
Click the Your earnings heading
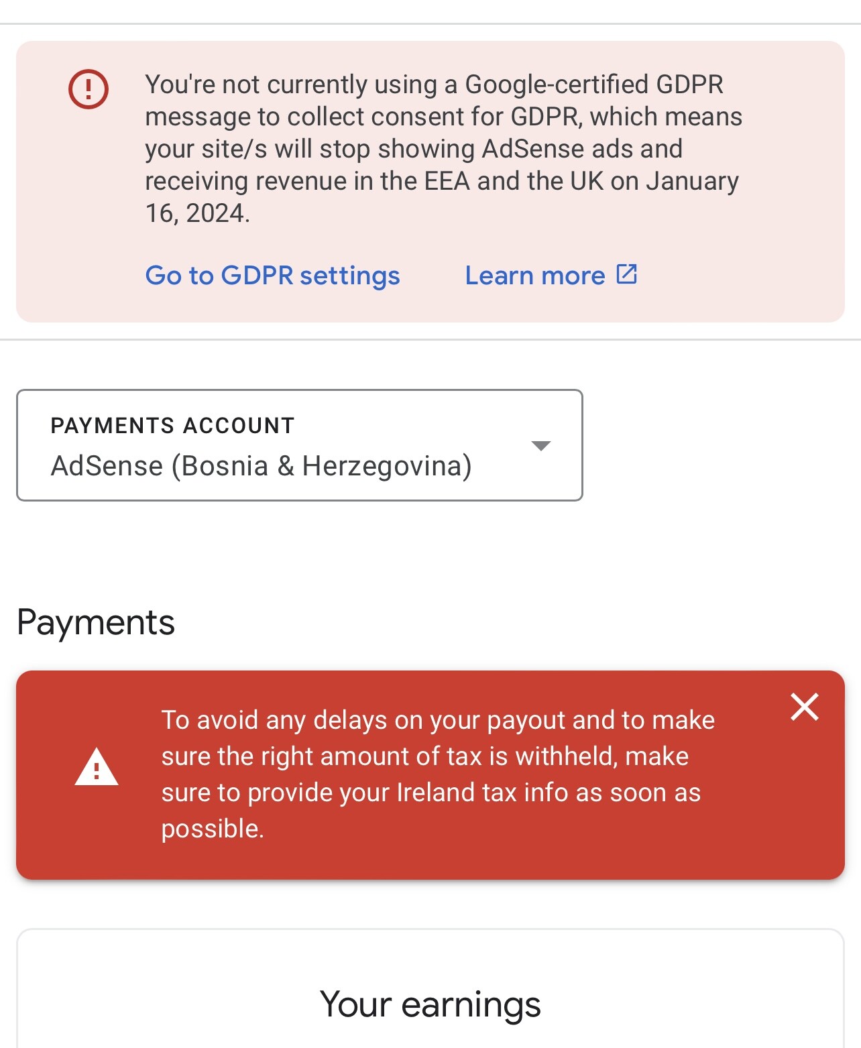pos(431,1004)
